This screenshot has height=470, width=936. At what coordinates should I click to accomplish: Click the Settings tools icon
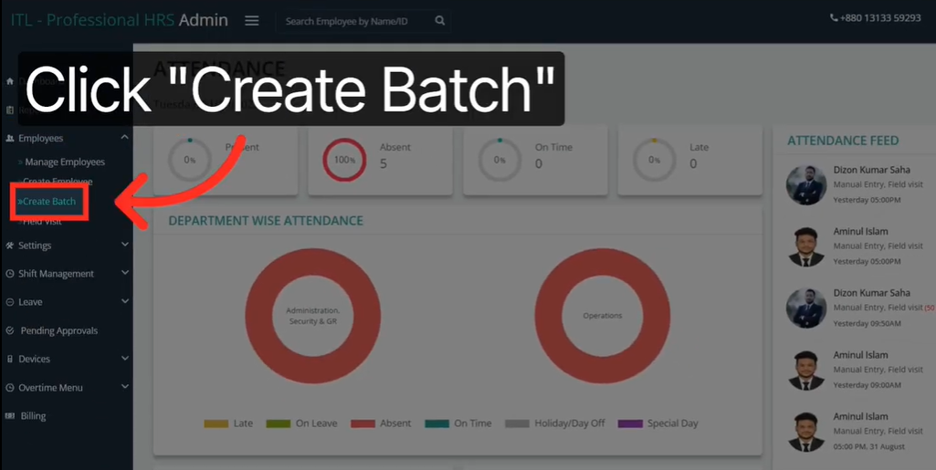click(10, 245)
